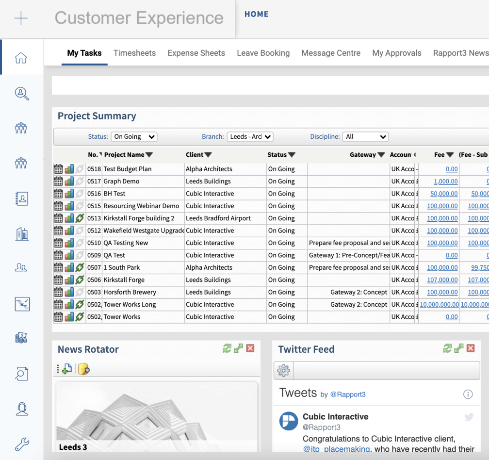This screenshot has height=460, width=489.
Task: Open the companies building icon in sidebar
Action: 22,233
